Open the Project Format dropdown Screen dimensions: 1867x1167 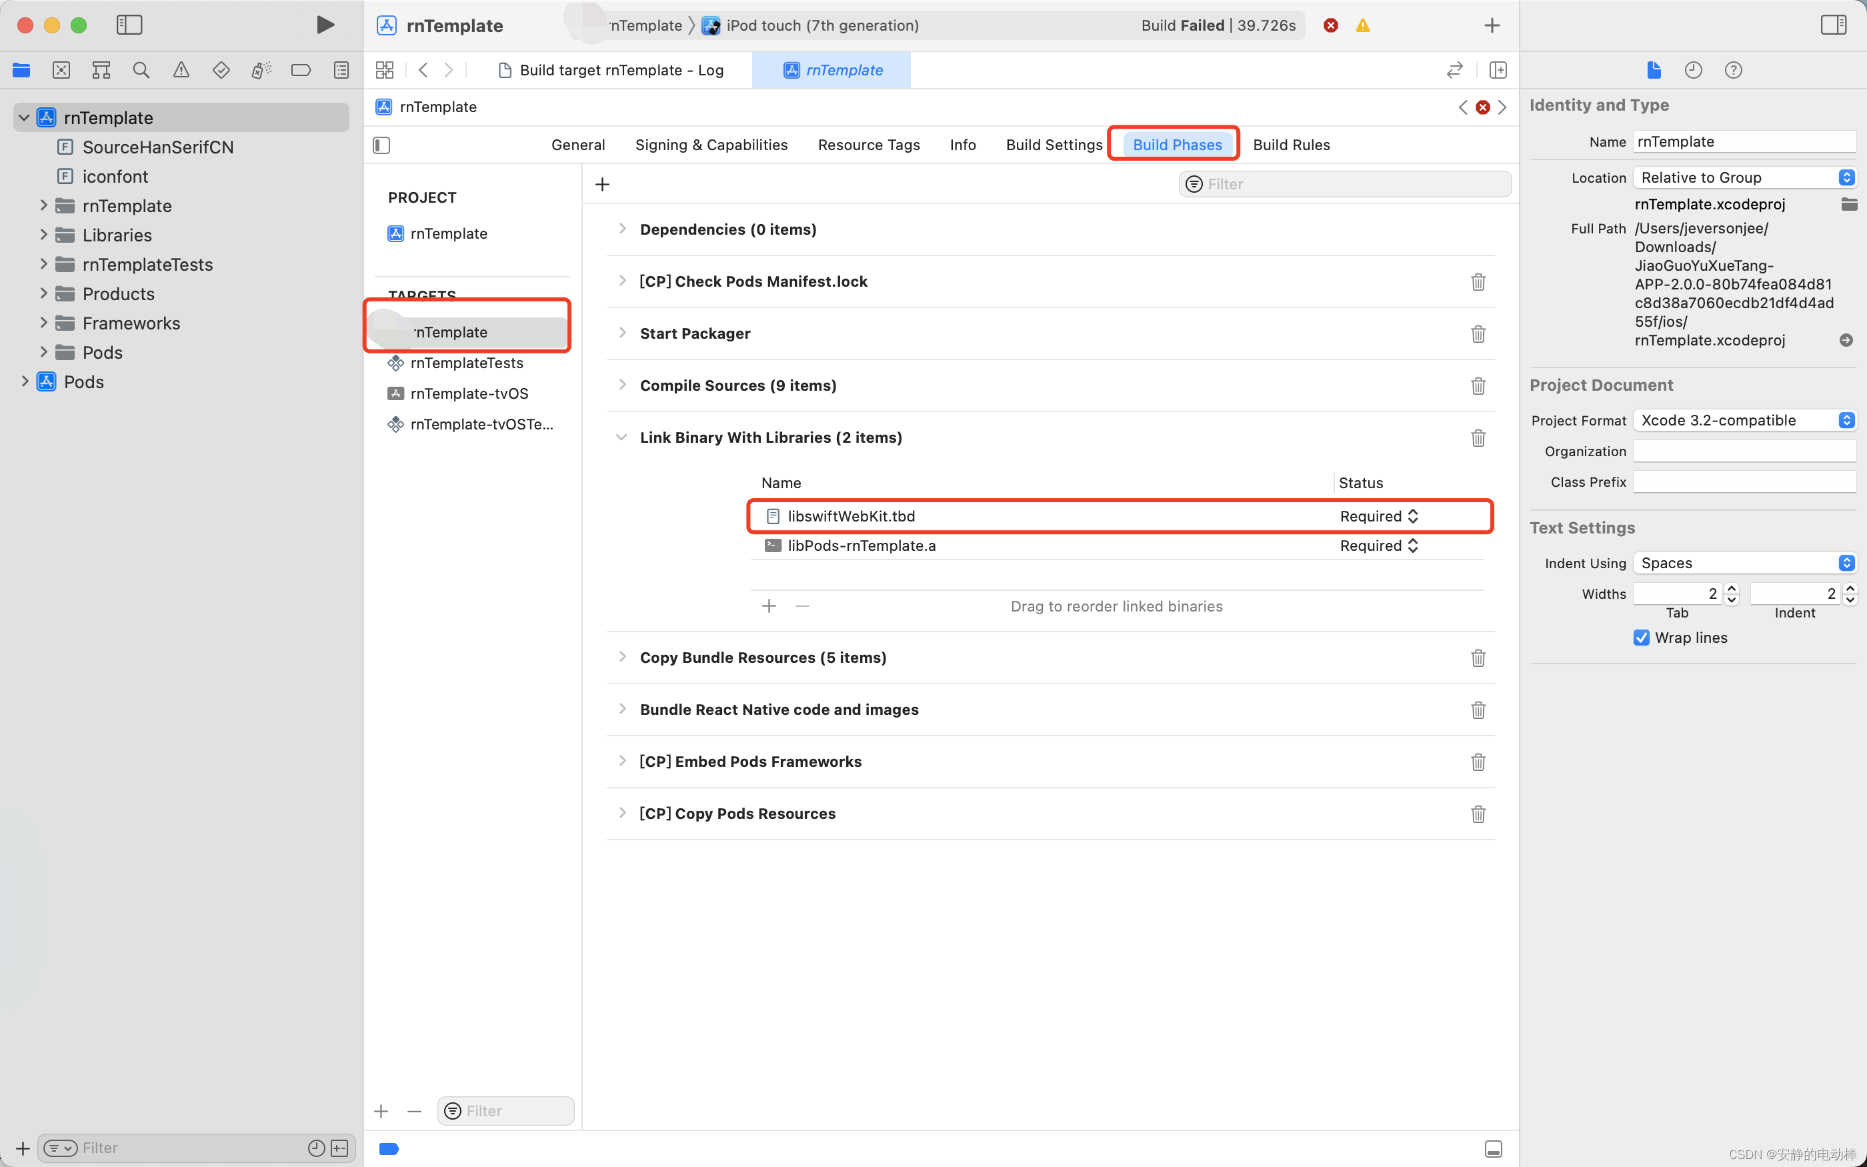(x=1744, y=421)
